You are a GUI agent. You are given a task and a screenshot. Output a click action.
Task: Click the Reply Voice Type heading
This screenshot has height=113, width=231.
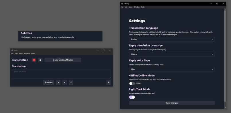click(139, 60)
